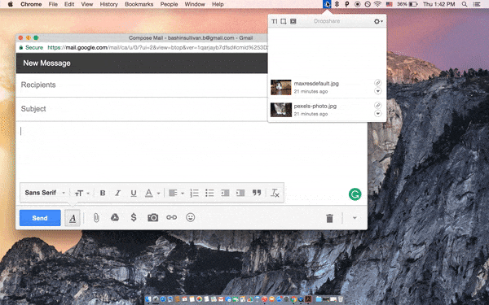Expand the text size dropdown
489x305 pixels.
coord(82,194)
